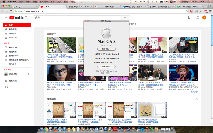Open the YouTube upload arrow icon
The width and height of the screenshot is (213, 133).
pos(189,17)
